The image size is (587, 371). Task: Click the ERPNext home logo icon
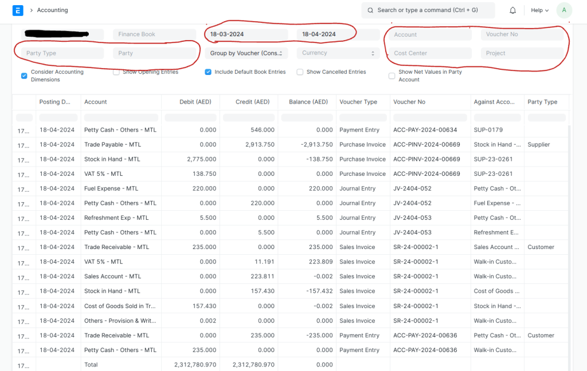18,10
